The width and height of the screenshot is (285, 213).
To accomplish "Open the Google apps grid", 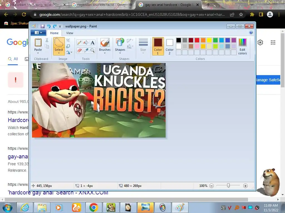I will click(x=273, y=42).
